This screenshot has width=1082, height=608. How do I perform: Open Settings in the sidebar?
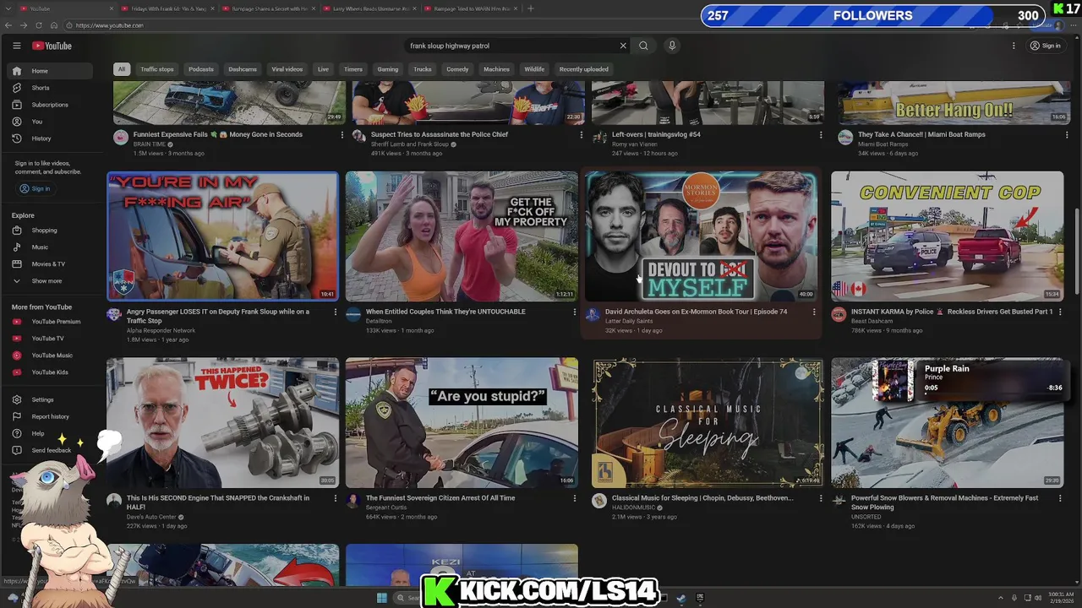(51, 399)
